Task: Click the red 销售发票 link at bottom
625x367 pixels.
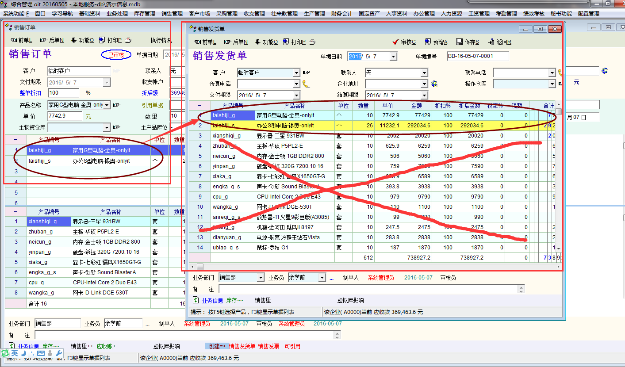Action: (268, 346)
